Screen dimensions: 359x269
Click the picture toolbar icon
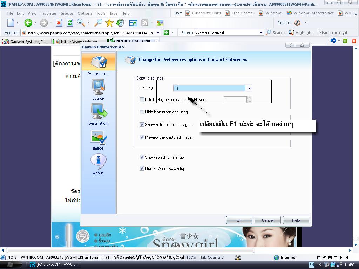160,23
